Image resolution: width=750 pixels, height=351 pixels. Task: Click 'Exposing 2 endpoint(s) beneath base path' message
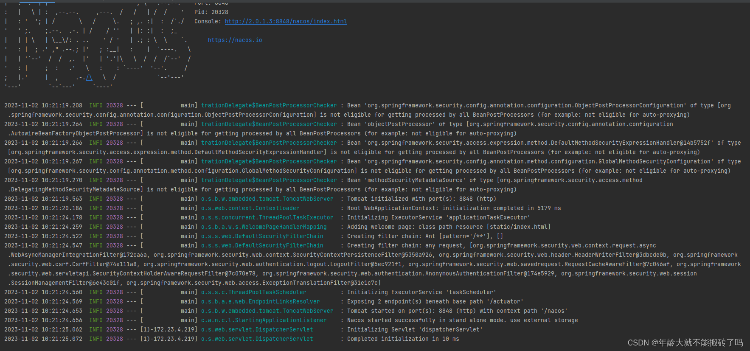pos(435,301)
